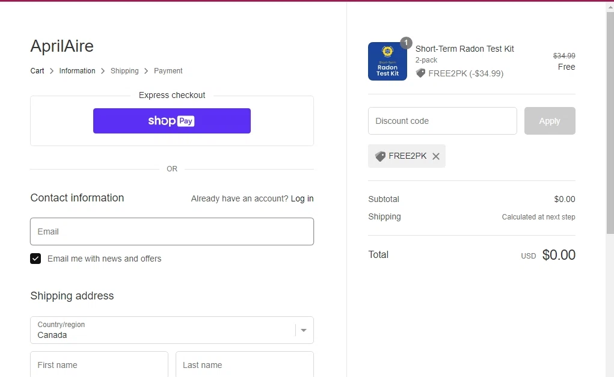Uncheck Email me with news and offers
This screenshot has width=614, height=377.
35,259
